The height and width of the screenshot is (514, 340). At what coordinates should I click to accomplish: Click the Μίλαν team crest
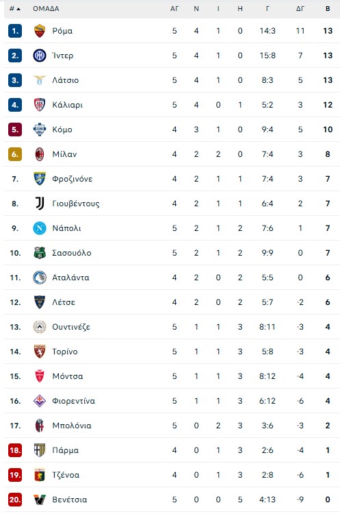[x=40, y=154]
